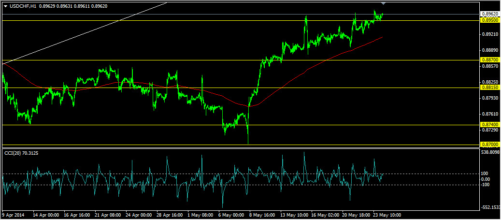
Task: Click the 0.88570 price scale value
Action: click(490, 66)
